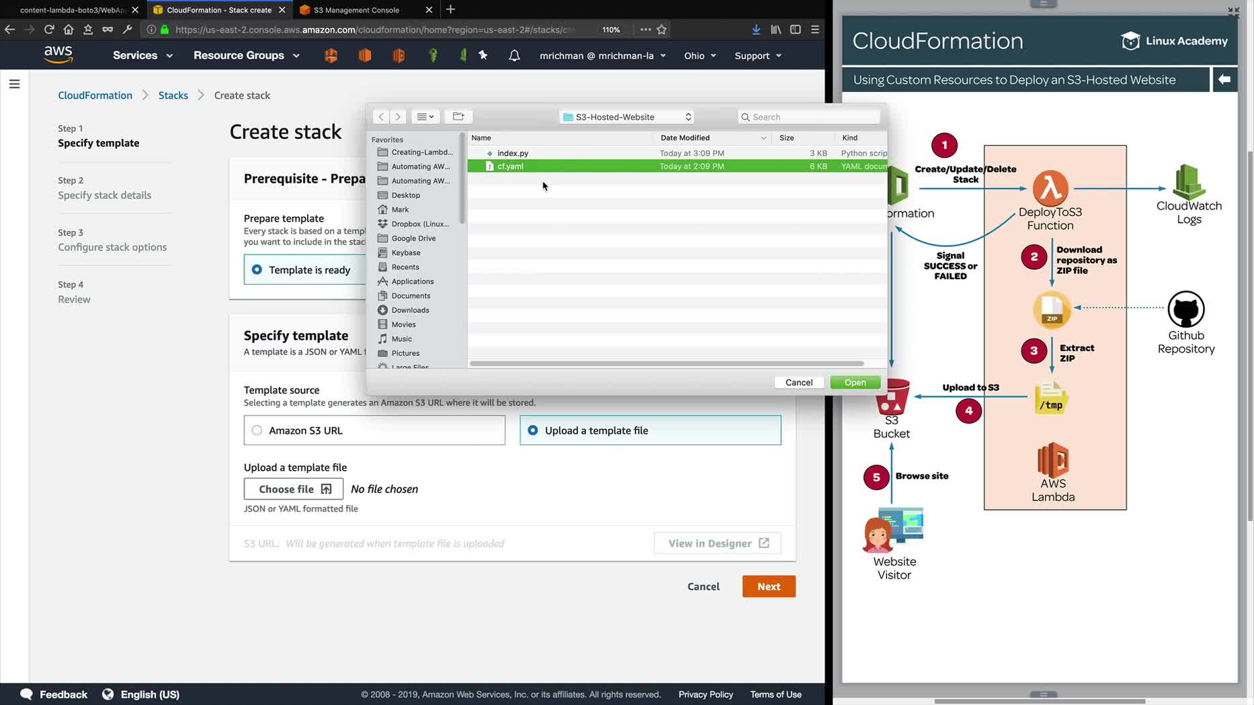
Task: Open the browser home page
Action: coord(69,30)
